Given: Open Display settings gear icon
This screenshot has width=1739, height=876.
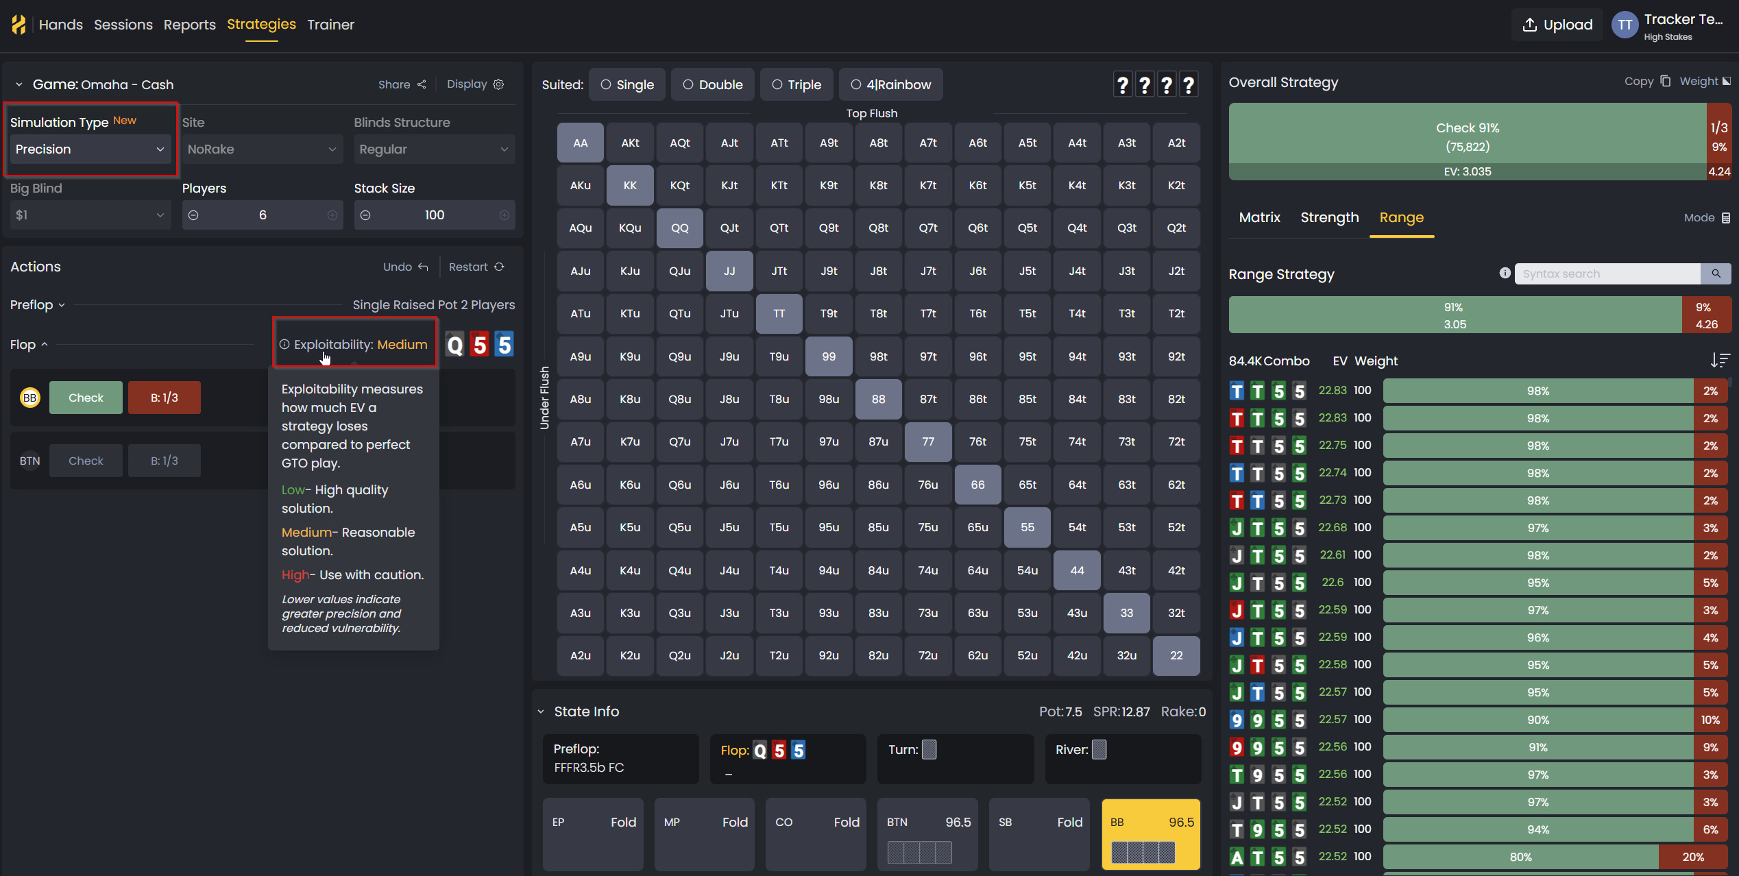Looking at the screenshot, I should click(499, 84).
